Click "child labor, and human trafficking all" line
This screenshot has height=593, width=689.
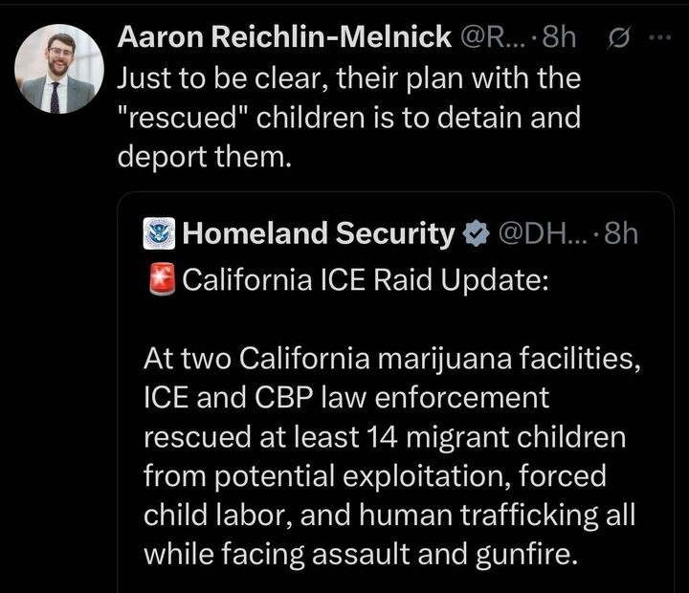389,515
